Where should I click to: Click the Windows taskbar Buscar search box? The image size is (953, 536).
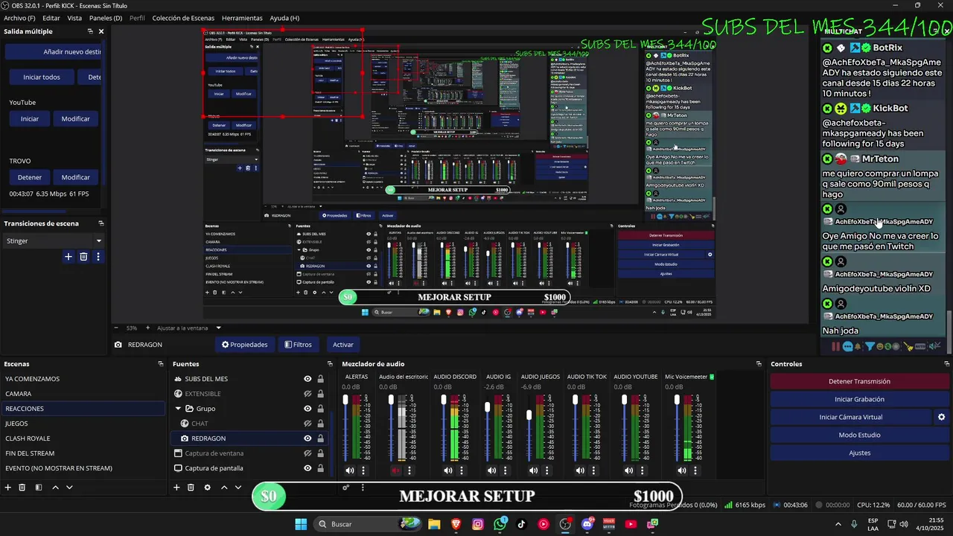point(368,524)
